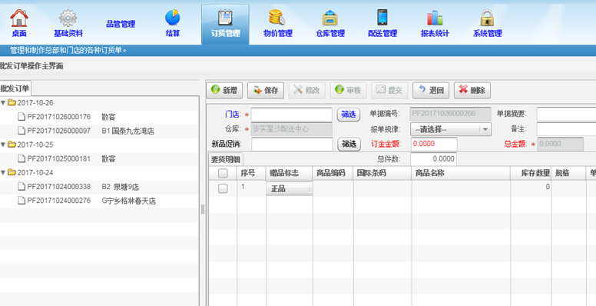596x306 pixels.
Task: Switch to the 批发订单 tab
Action: pyautogui.click(x=15, y=88)
